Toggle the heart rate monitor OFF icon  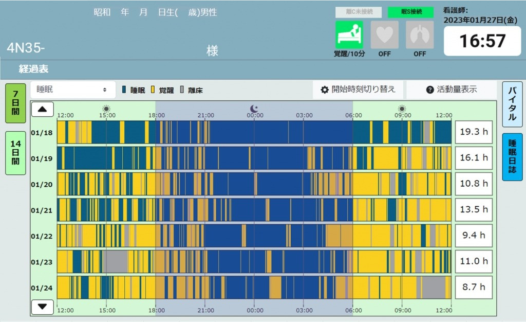click(384, 34)
